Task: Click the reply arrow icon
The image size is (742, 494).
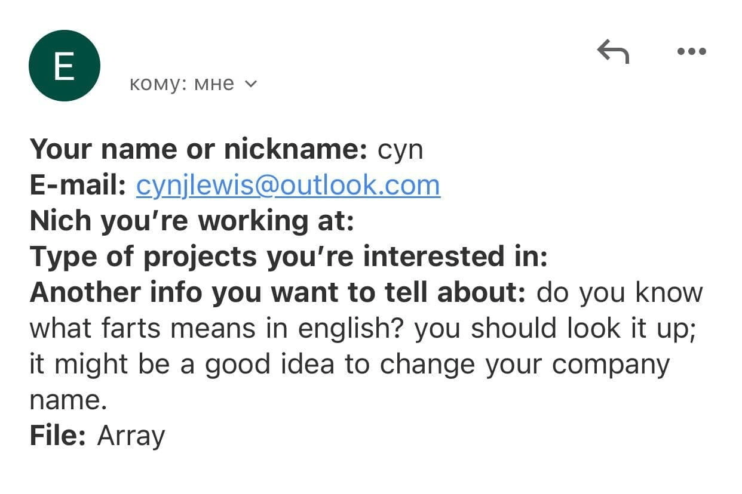Action: tap(613, 52)
